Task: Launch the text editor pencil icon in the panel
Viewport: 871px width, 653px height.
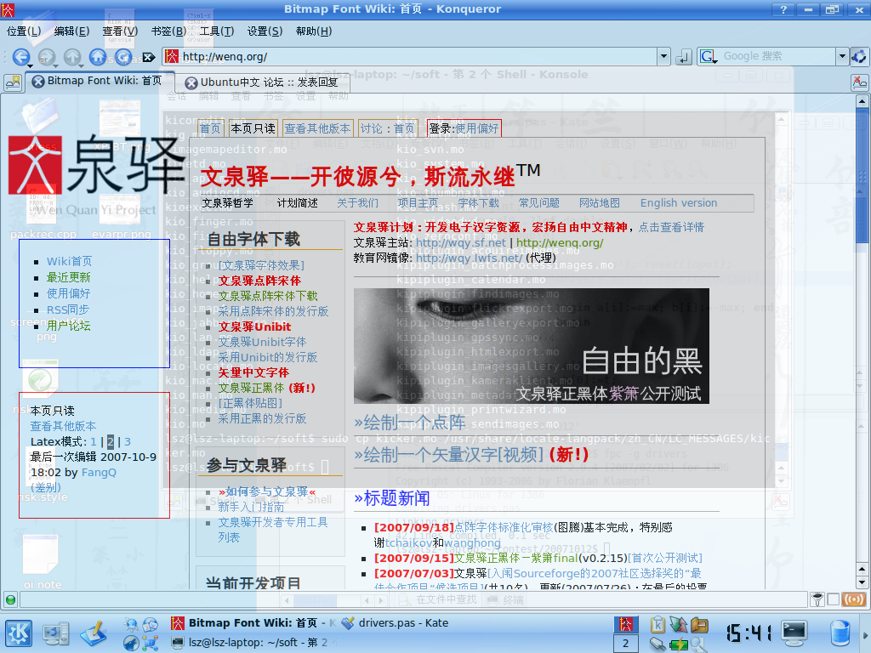Action: [x=94, y=633]
